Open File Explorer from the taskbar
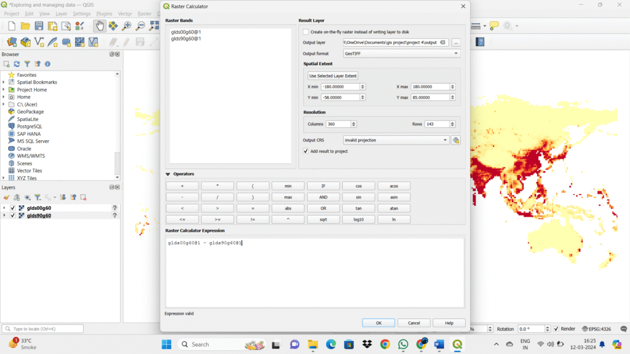 pos(313,344)
